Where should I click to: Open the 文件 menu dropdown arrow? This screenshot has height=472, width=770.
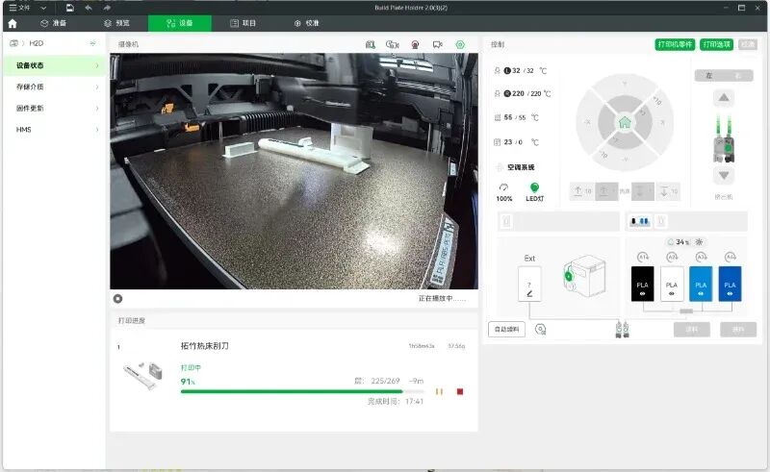point(43,8)
